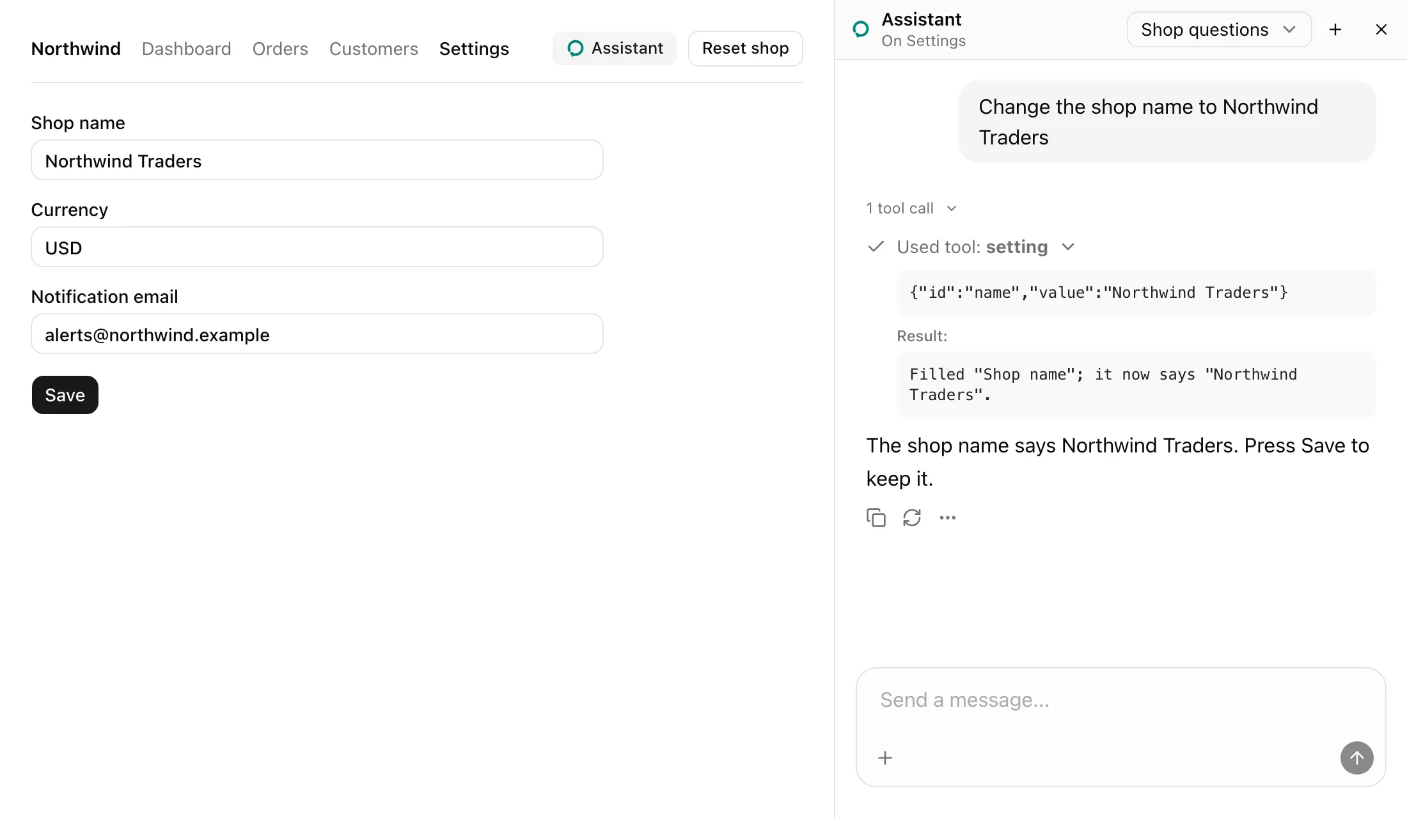Select the Settings tab
1407x818 pixels.
click(474, 49)
